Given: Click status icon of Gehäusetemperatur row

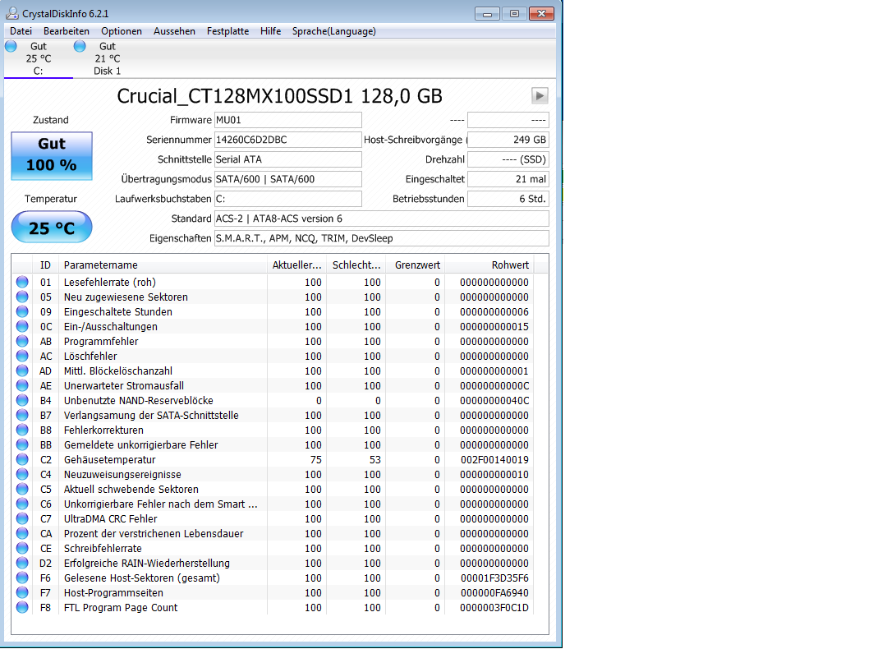Looking at the screenshot, I should (x=22, y=459).
